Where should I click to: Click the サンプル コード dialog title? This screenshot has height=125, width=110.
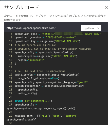tap(22, 8)
